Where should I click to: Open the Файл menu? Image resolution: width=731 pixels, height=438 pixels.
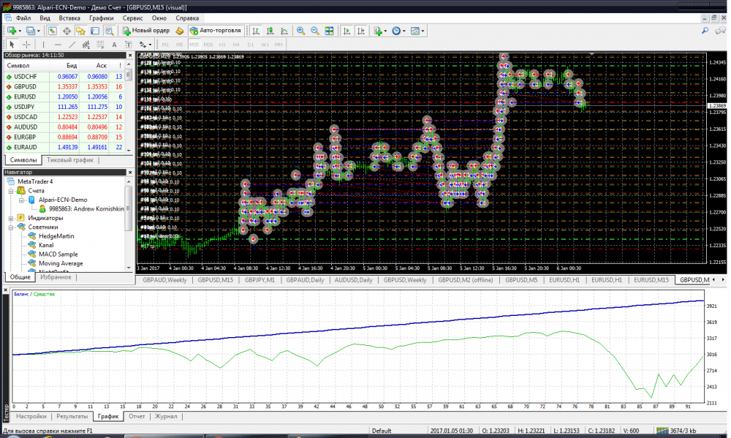(x=23, y=18)
